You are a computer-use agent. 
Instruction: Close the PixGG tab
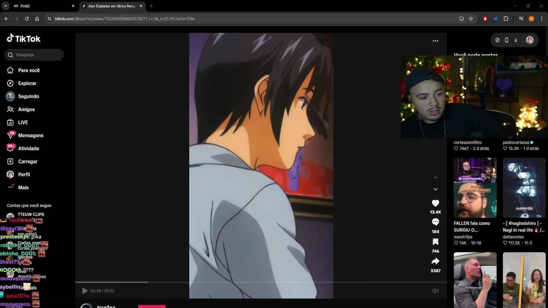(x=73, y=6)
